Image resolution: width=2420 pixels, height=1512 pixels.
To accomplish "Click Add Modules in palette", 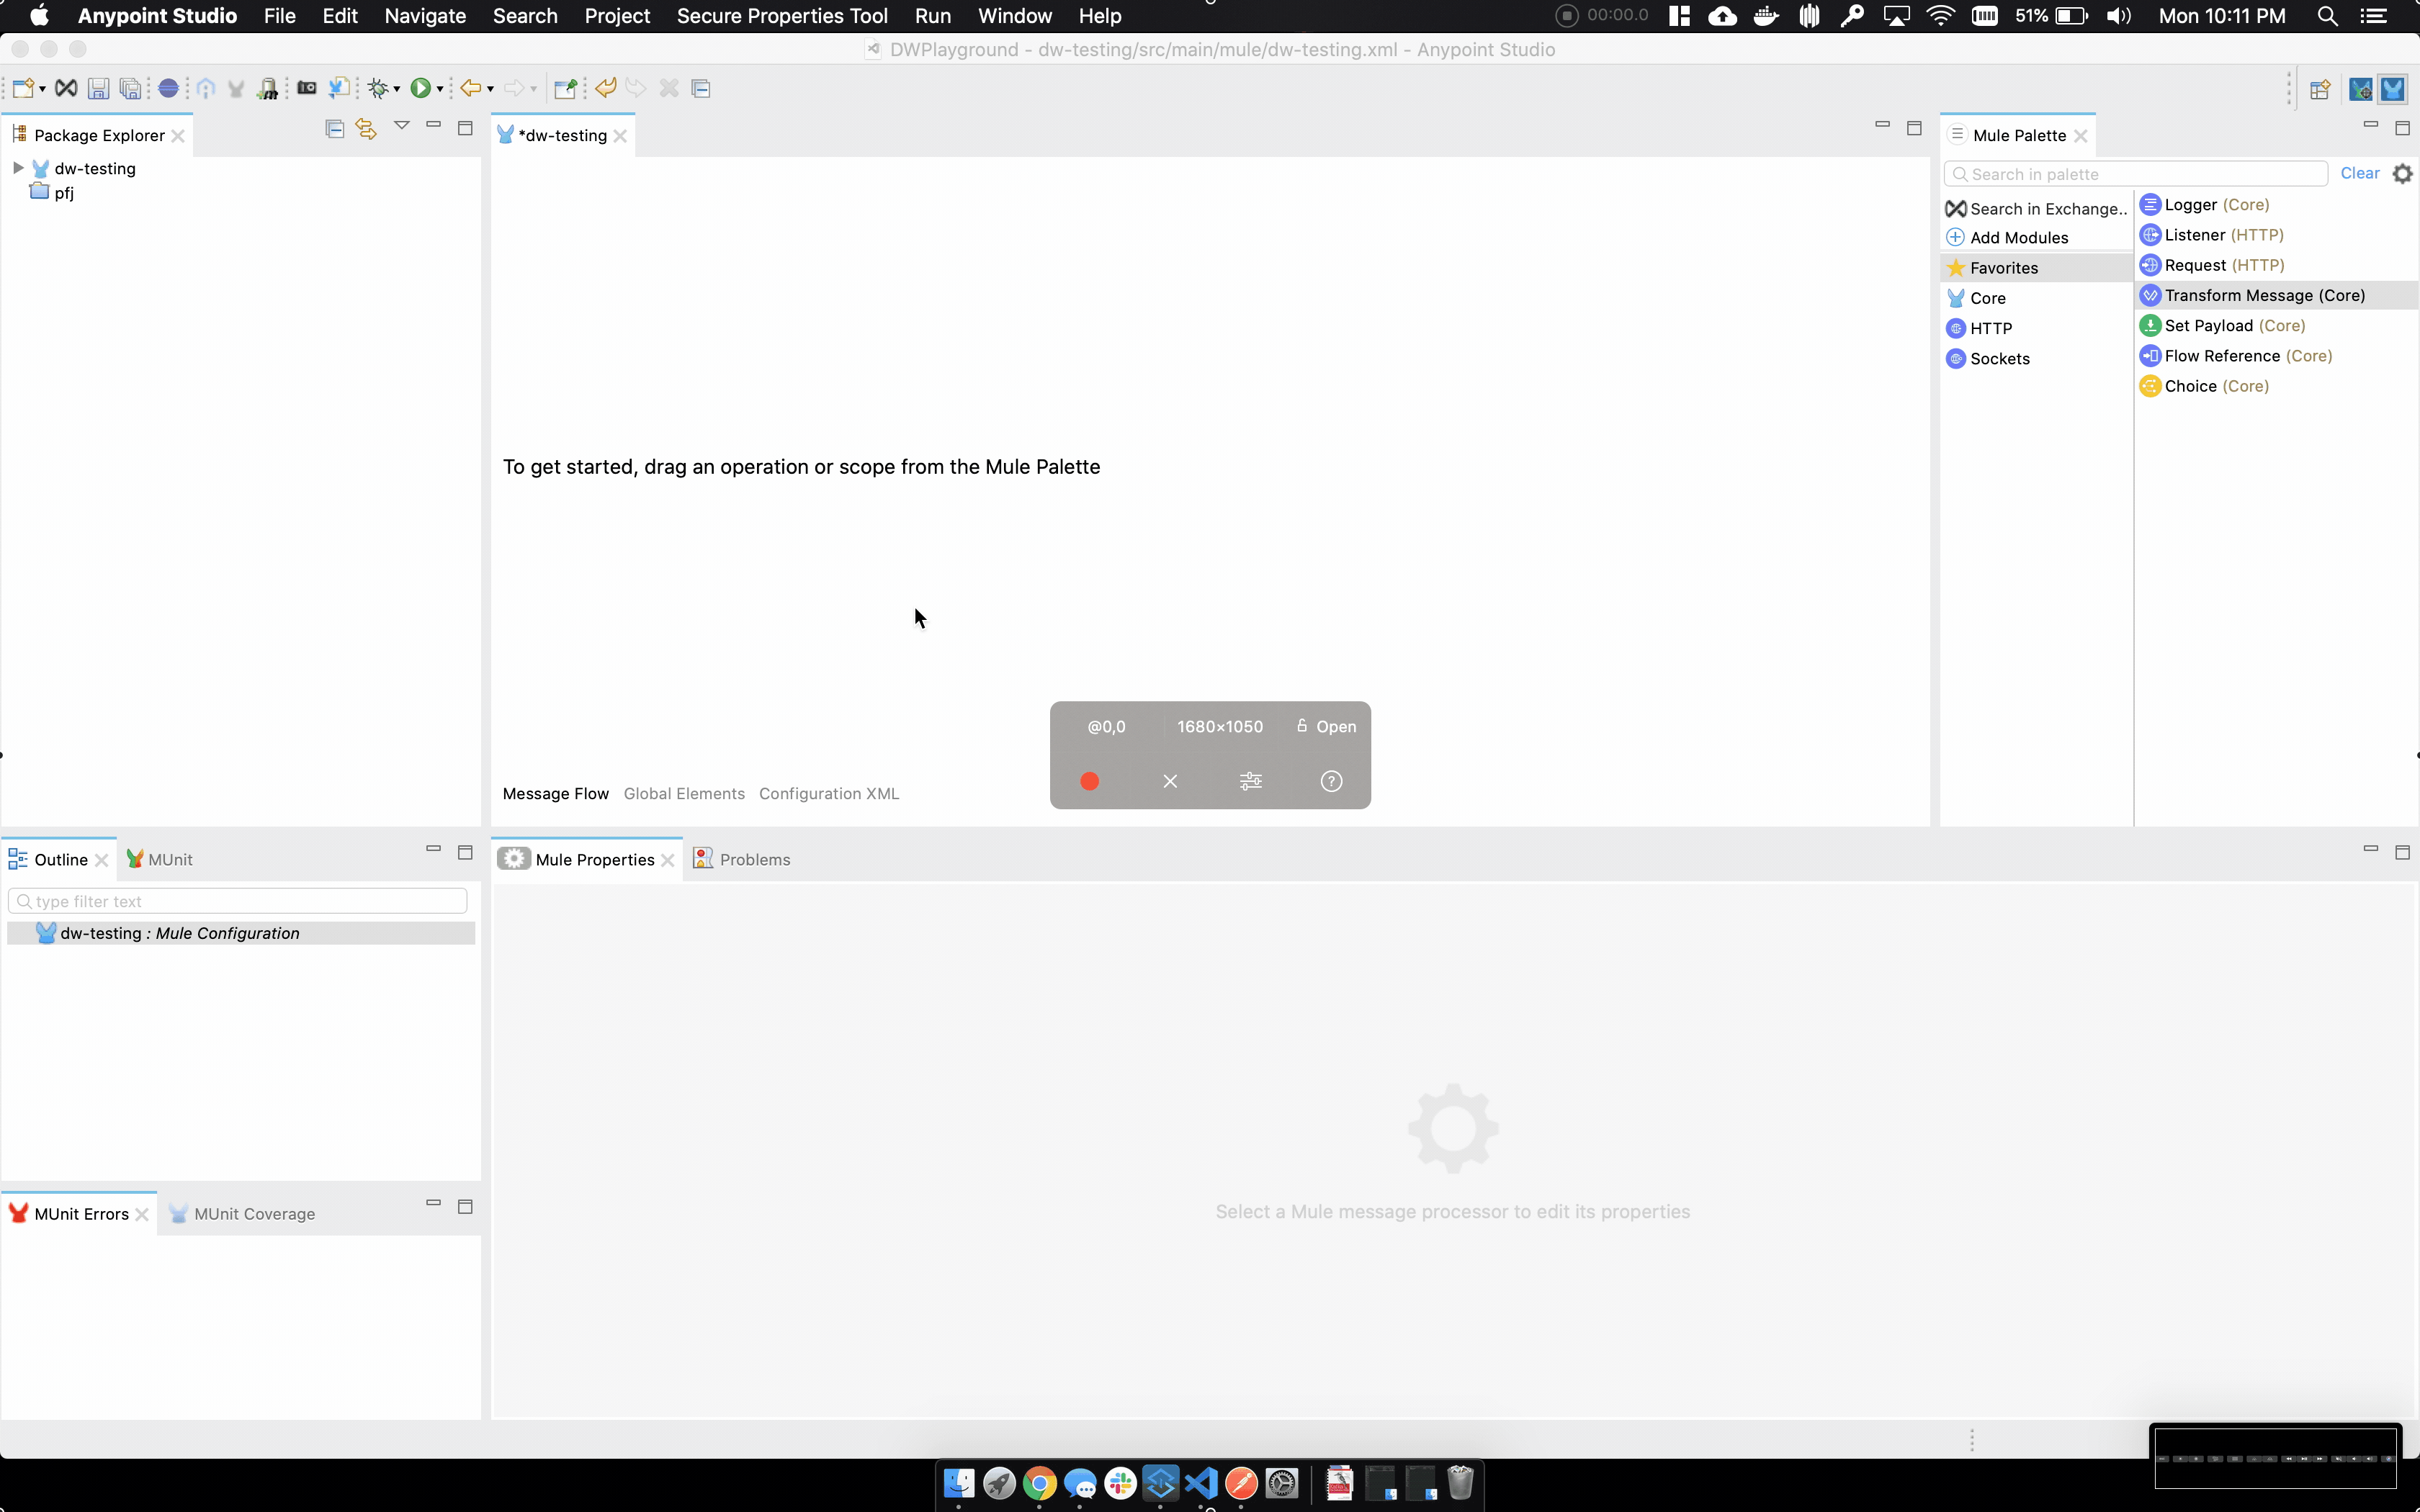I will [x=2020, y=237].
